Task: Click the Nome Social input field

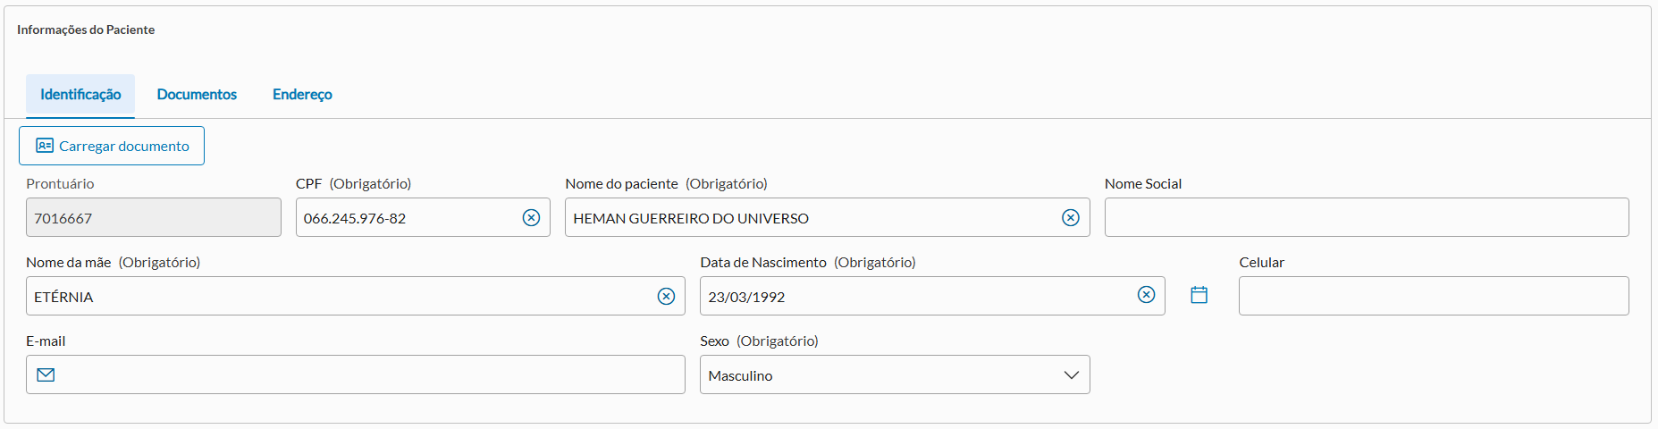Action: pyautogui.click(x=1366, y=218)
